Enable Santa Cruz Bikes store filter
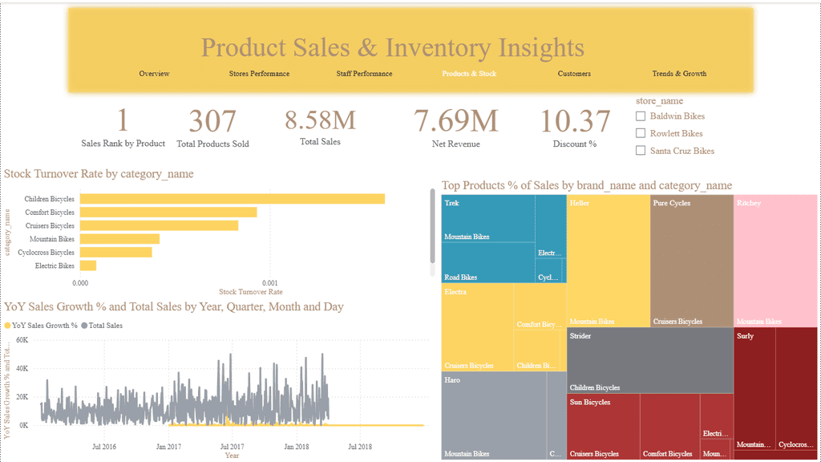821x462 pixels. tap(641, 151)
